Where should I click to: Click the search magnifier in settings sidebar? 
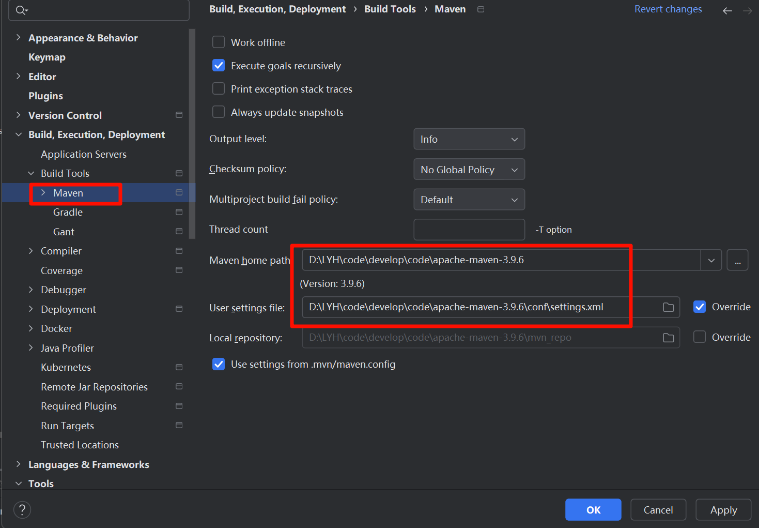tap(20, 9)
